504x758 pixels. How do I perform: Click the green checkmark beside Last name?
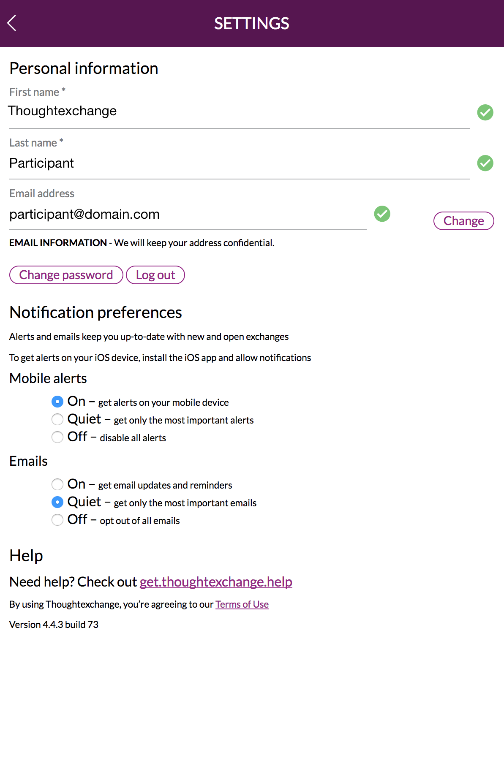pos(485,163)
